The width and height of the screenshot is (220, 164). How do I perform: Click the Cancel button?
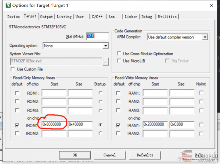tap(110, 155)
